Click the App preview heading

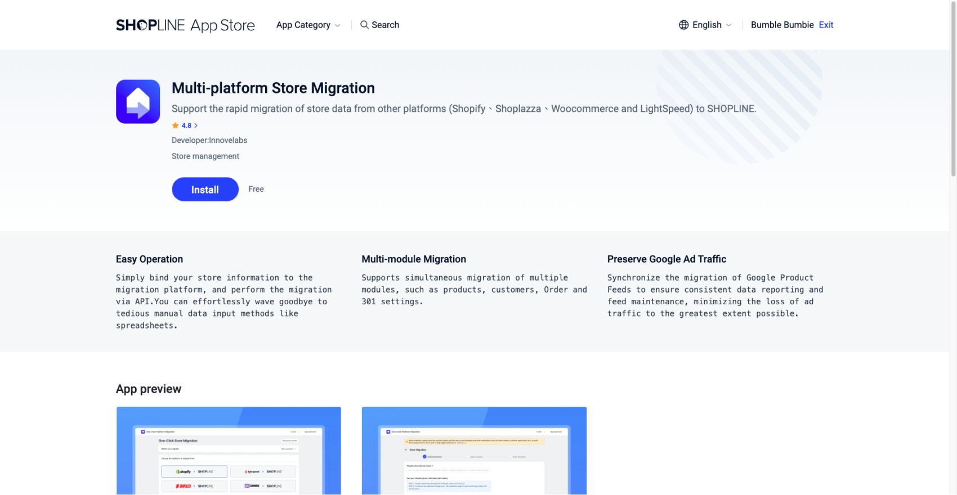(149, 389)
